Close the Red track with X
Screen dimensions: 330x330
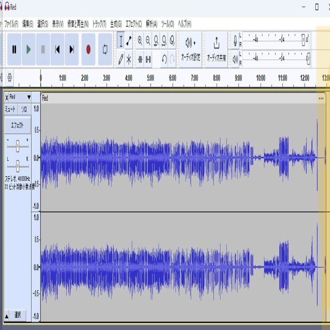[x=7, y=97]
